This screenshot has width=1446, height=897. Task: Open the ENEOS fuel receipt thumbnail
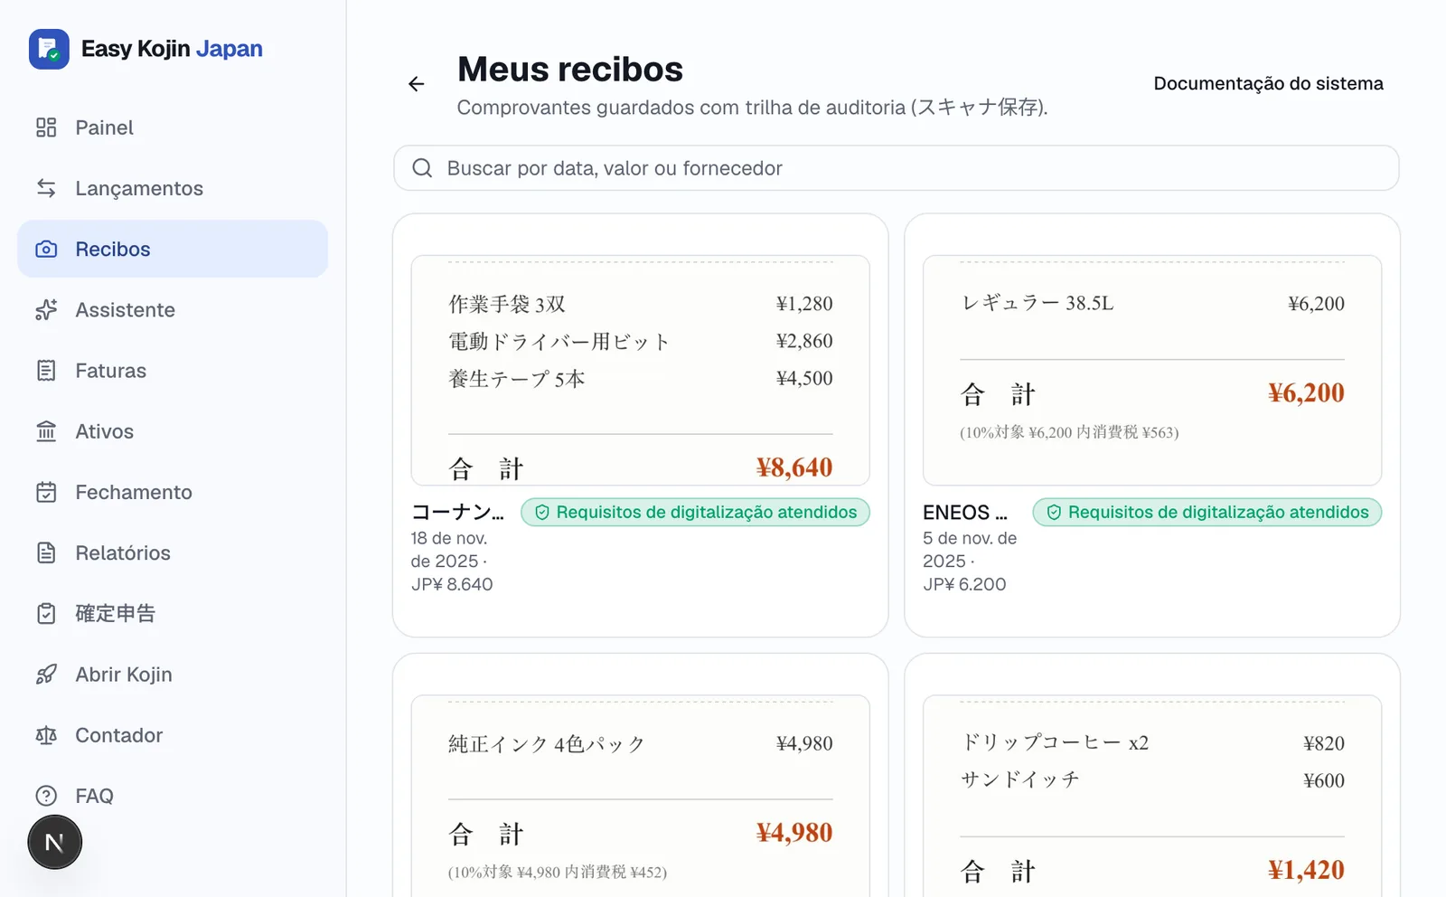(1152, 371)
